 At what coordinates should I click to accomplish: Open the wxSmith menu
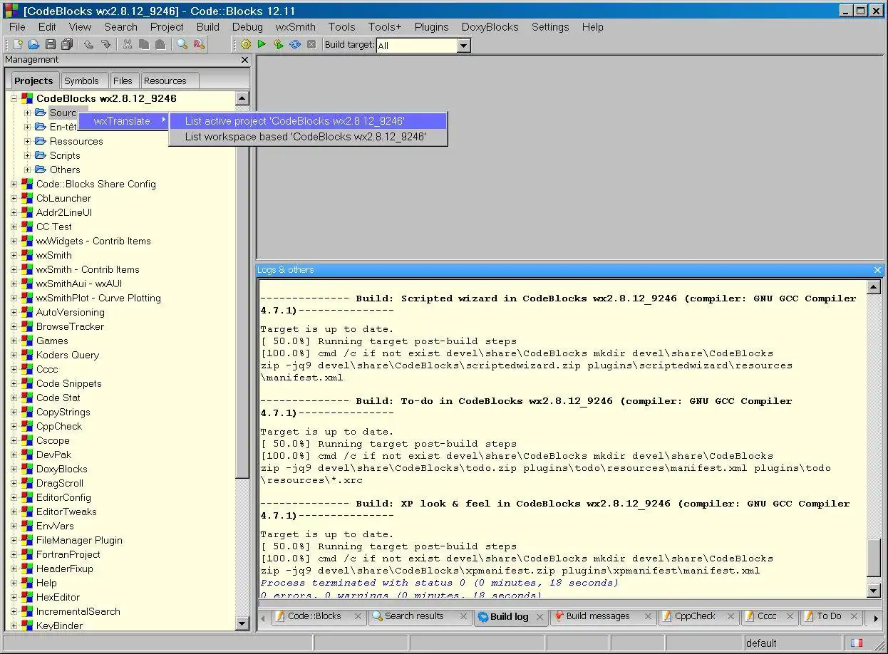click(x=295, y=27)
